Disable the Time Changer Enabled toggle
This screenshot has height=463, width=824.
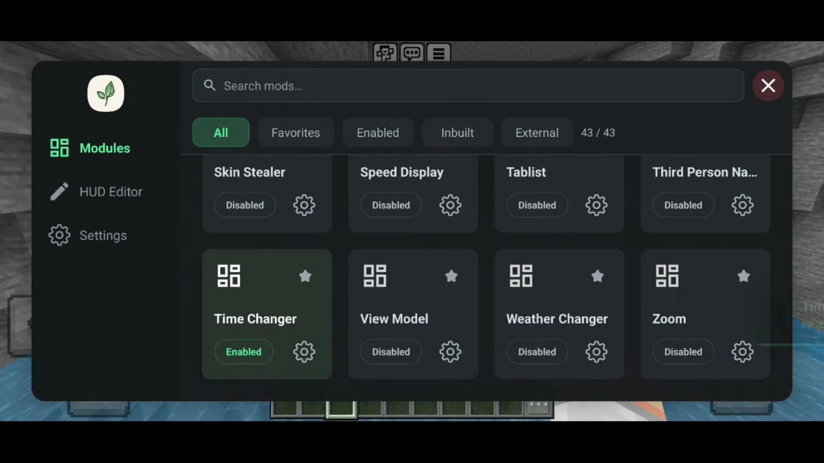[x=244, y=352]
